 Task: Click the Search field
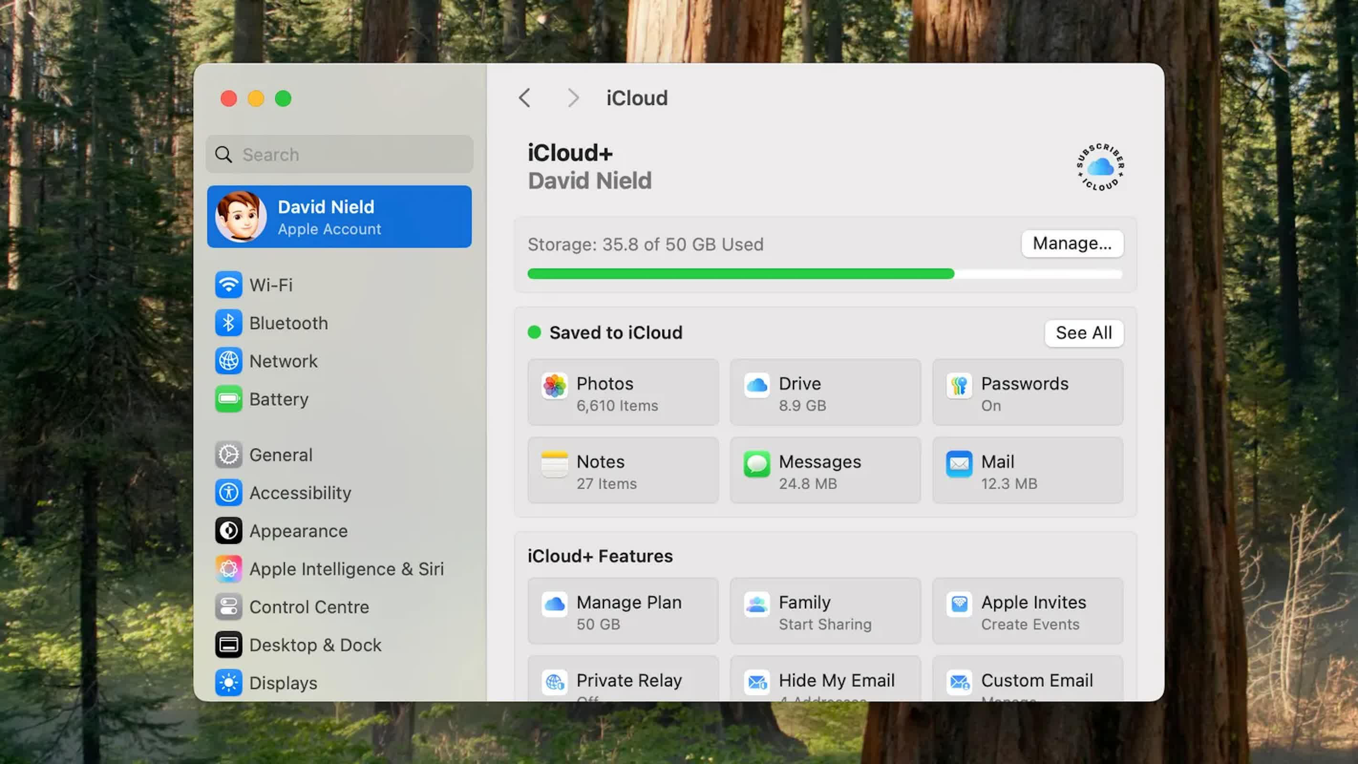coord(339,155)
